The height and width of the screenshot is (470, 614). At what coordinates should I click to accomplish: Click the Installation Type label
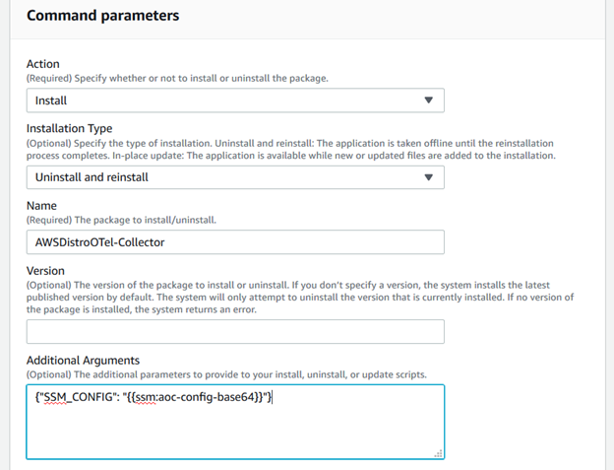(69, 128)
